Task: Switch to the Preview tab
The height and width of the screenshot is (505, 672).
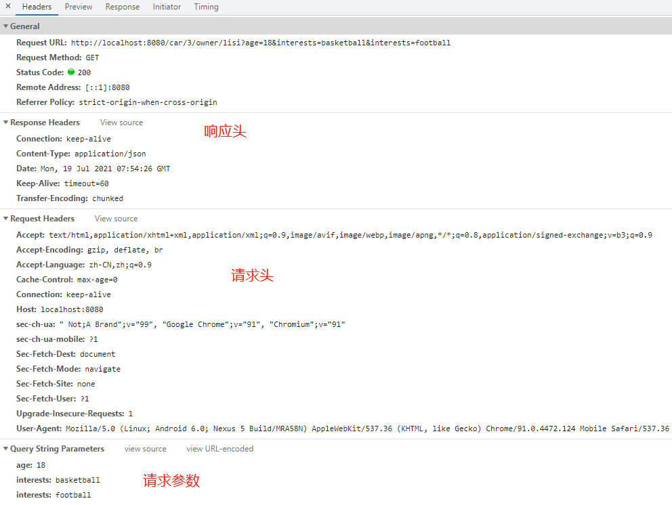Action: coord(79,7)
